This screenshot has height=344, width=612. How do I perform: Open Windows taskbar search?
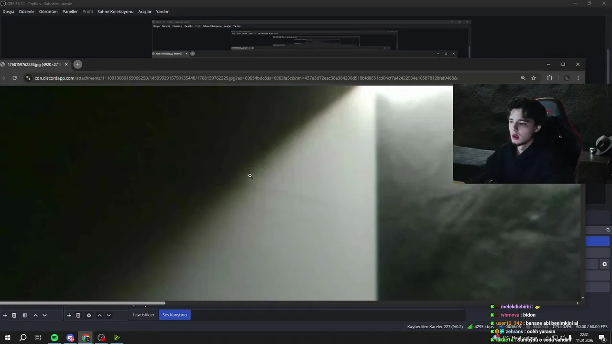point(23,338)
